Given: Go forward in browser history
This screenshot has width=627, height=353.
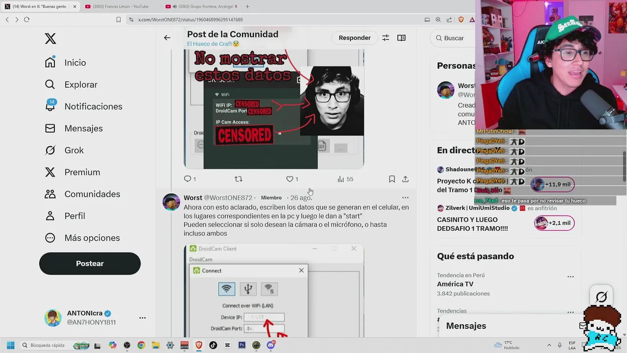Looking at the screenshot, I should (x=17, y=20).
